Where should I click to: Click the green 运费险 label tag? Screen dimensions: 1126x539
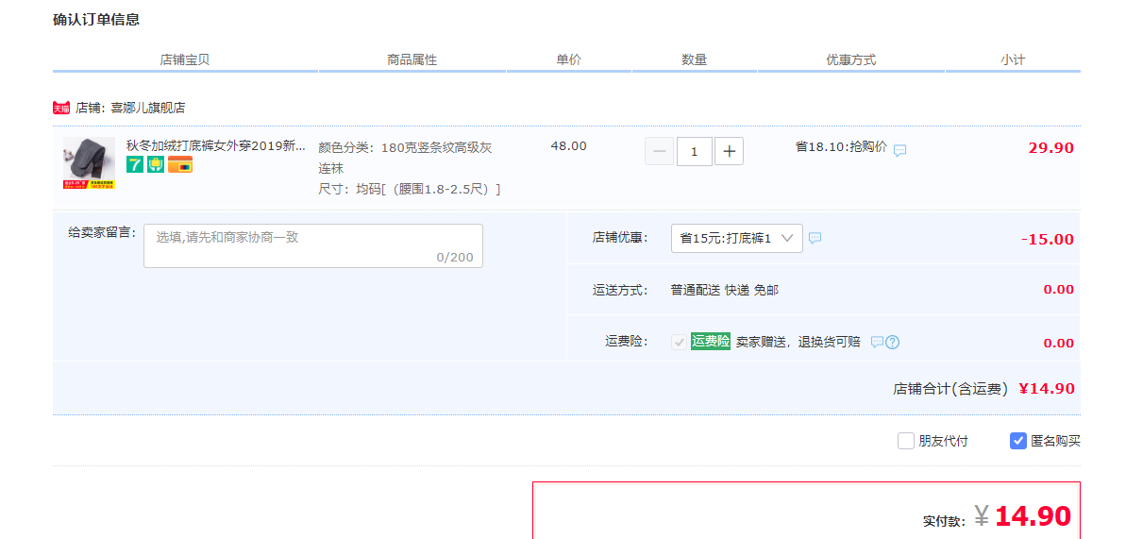pyautogui.click(x=710, y=342)
